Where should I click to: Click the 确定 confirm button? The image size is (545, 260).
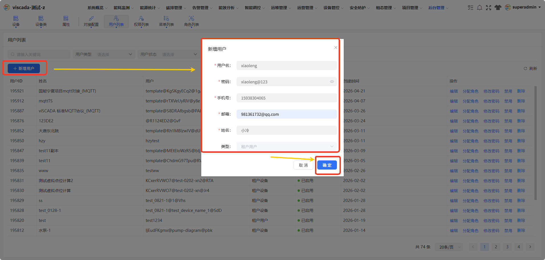pyautogui.click(x=327, y=165)
